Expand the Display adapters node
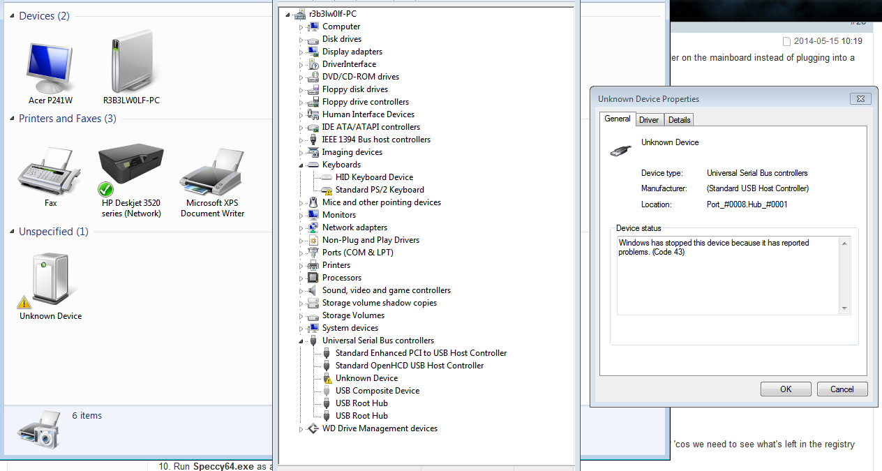Viewport: 882px width, 471px height. pos(301,52)
